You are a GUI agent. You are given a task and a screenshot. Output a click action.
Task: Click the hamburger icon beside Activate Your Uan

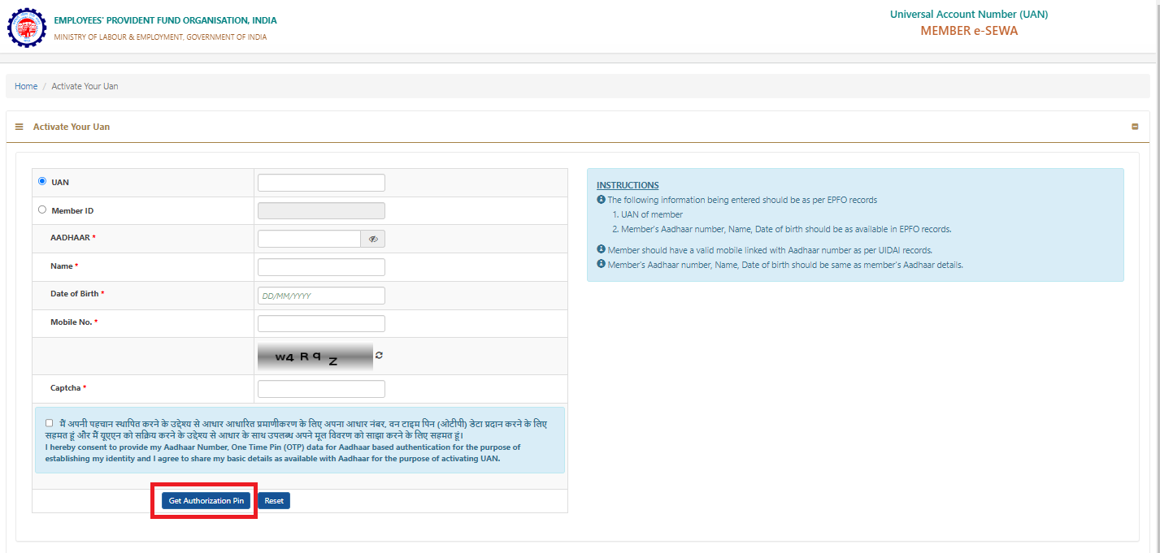tap(20, 127)
